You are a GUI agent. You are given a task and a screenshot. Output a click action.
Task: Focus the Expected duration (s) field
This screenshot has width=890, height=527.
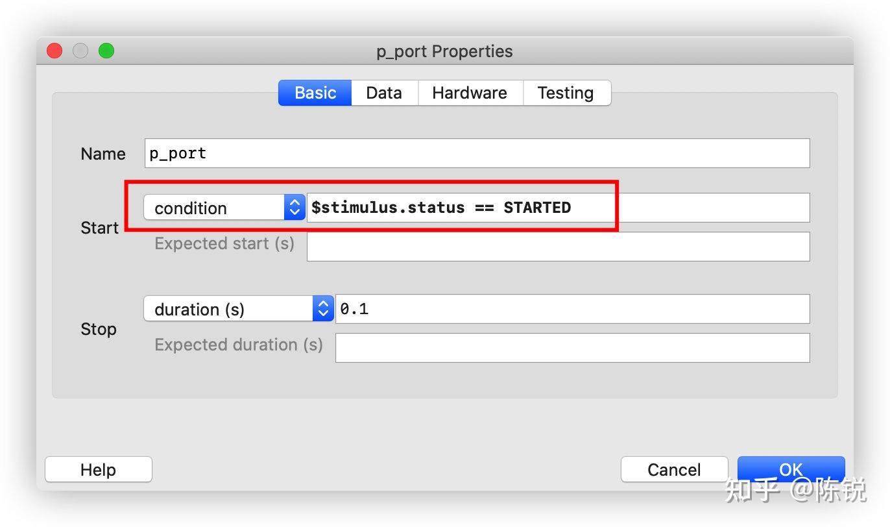pyautogui.click(x=572, y=348)
